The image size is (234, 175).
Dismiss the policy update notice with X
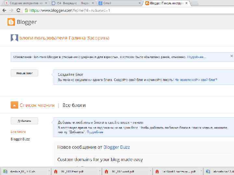click(231, 56)
